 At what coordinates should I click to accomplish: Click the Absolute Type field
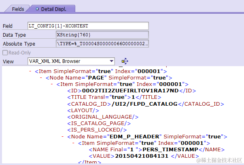coord(102,44)
